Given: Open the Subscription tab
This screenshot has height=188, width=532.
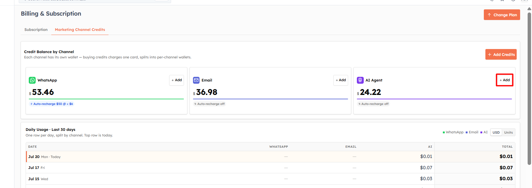Looking at the screenshot, I should pos(36,30).
